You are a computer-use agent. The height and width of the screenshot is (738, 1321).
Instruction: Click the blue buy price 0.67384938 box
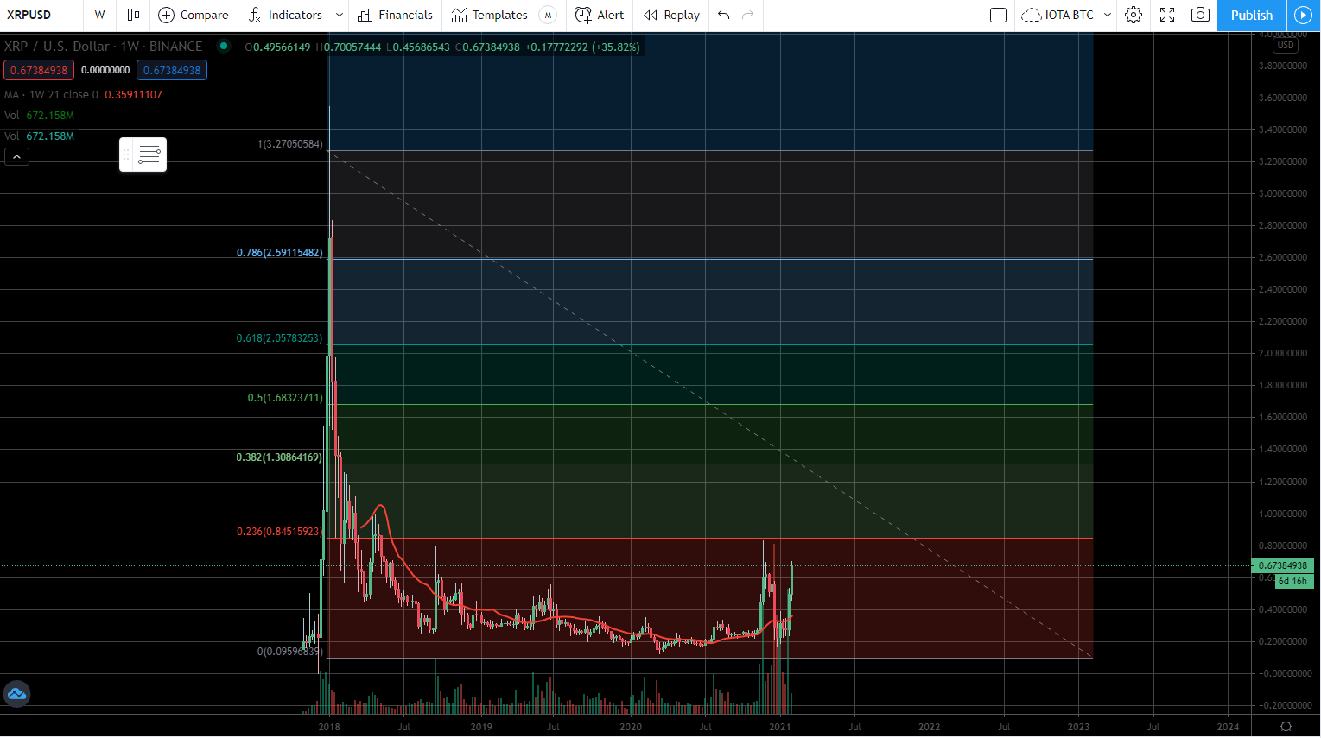(172, 70)
